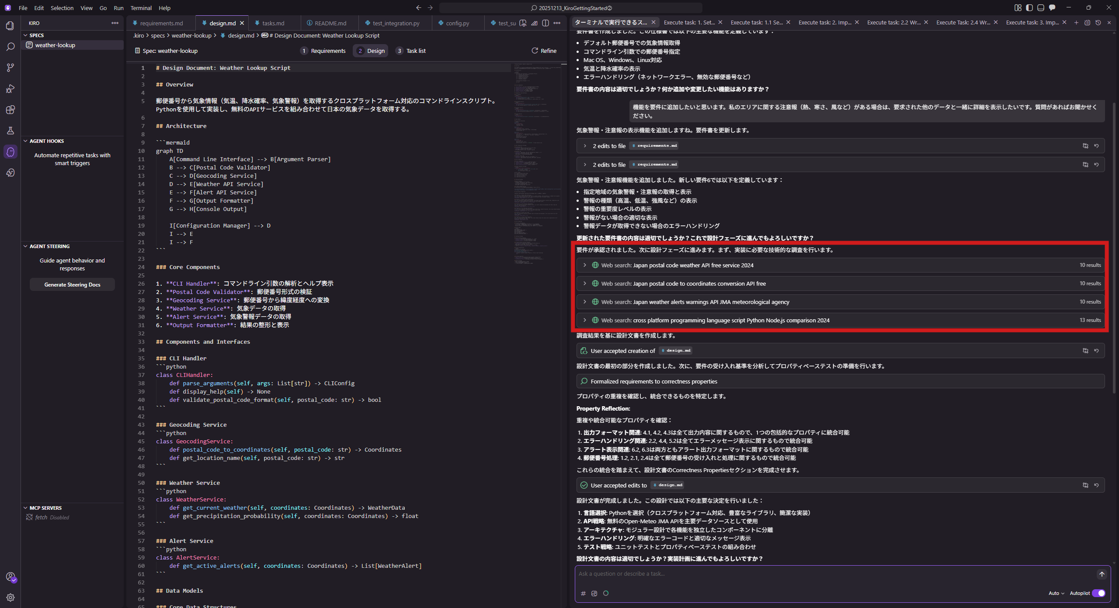Toggle the Autopilot switch off
1119x608 pixels.
(x=1098, y=593)
